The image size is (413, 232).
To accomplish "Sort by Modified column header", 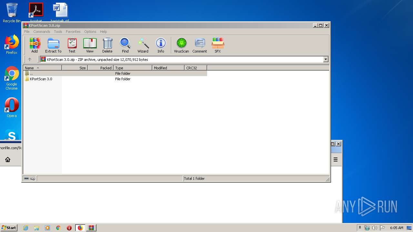I will (168, 68).
